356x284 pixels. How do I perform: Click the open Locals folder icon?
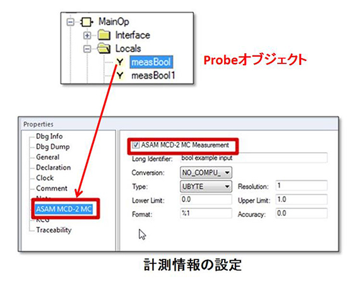pyautogui.click(x=104, y=49)
